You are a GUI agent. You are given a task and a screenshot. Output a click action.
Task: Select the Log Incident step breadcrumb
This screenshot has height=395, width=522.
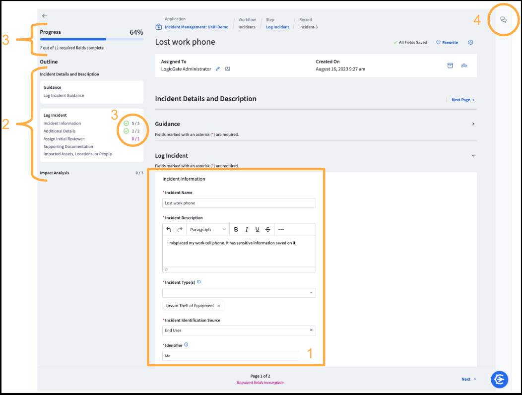coord(277,27)
